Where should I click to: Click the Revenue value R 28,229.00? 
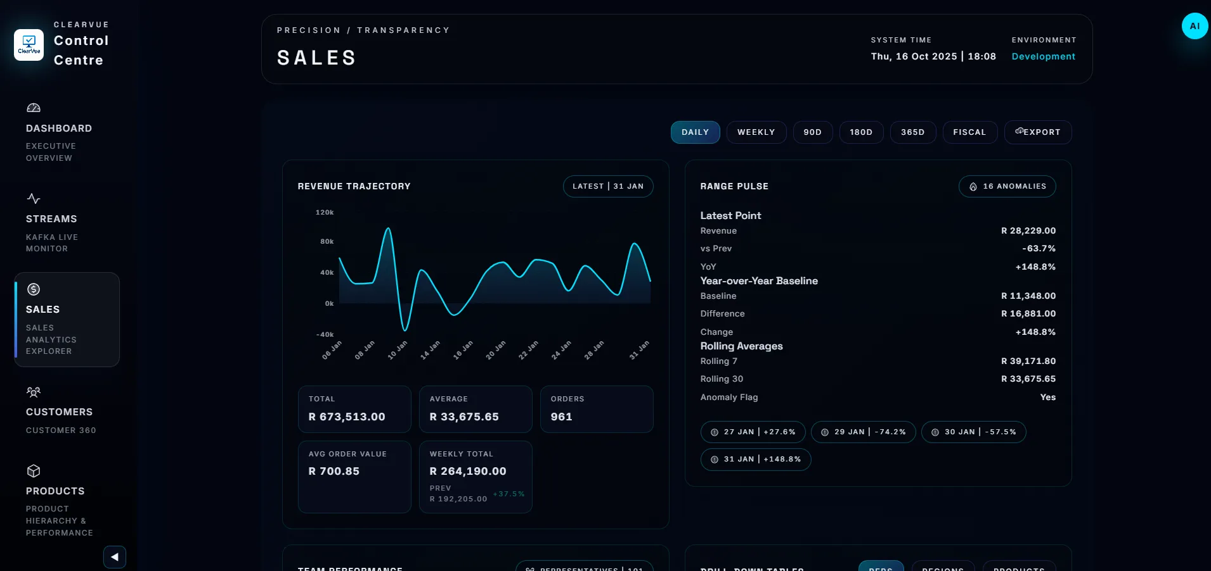coord(1028,231)
